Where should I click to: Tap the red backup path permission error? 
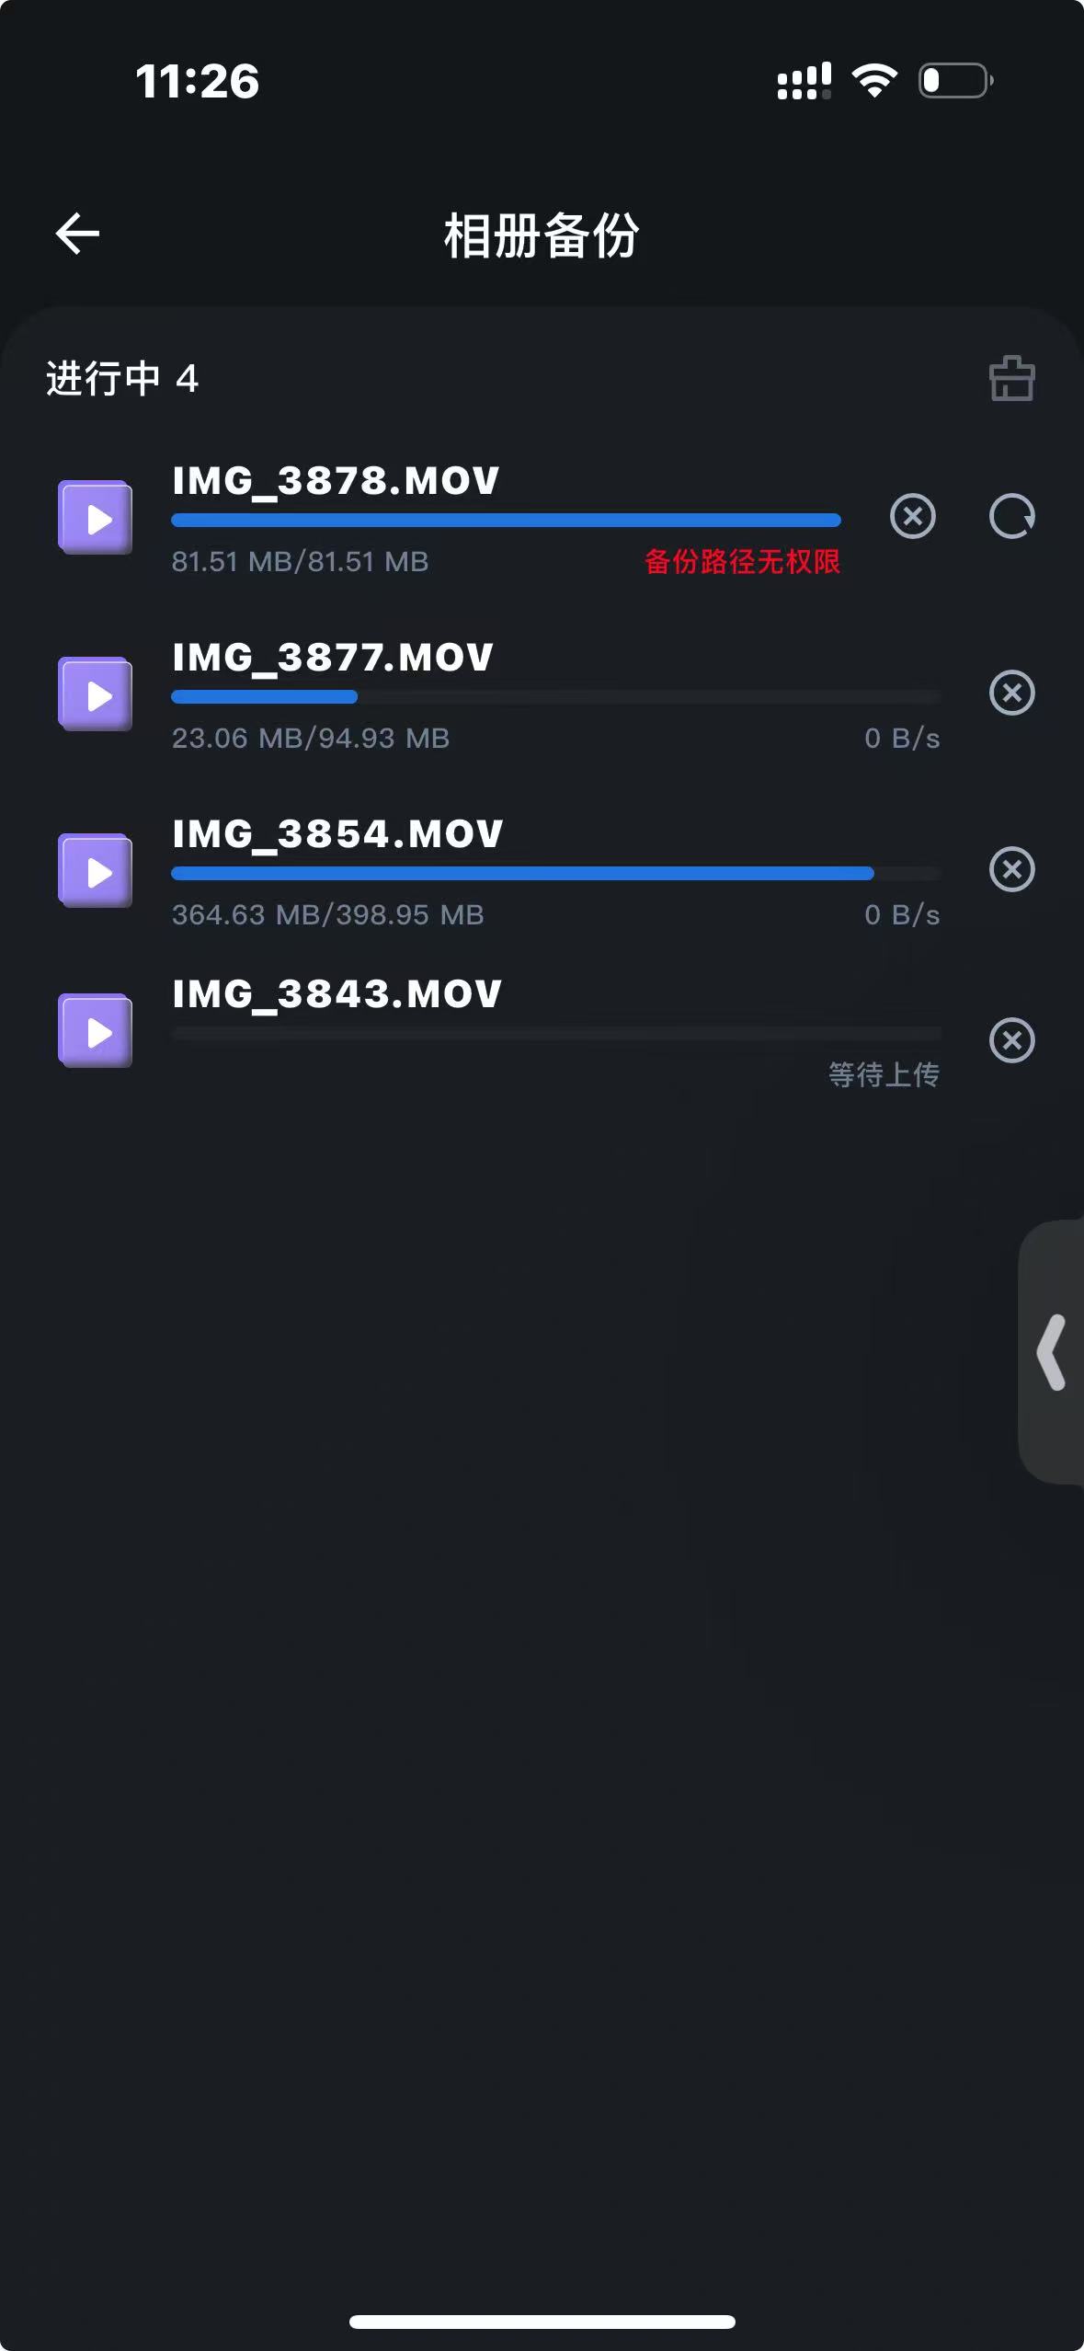pos(742,561)
